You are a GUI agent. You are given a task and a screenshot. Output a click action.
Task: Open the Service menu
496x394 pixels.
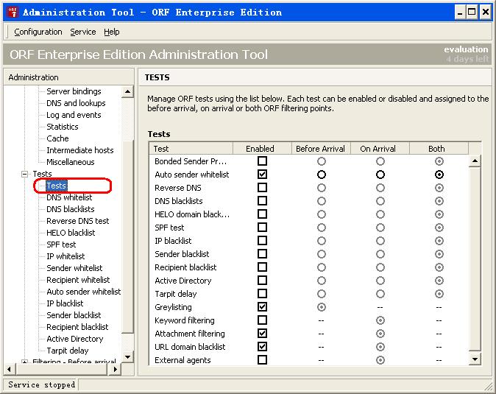coord(83,32)
